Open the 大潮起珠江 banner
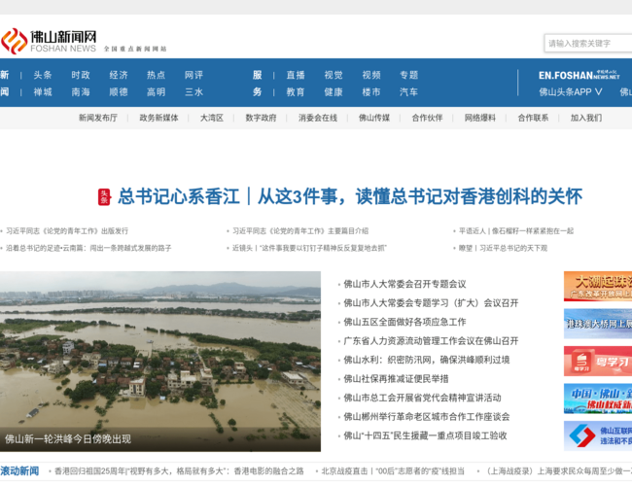 pyautogui.click(x=597, y=287)
